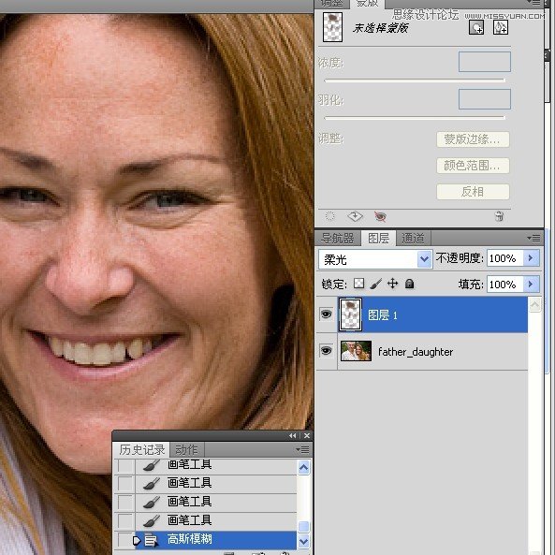This screenshot has height=555, width=555.
Task: Switch to the 历史记录 tab
Action: click(x=142, y=450)
